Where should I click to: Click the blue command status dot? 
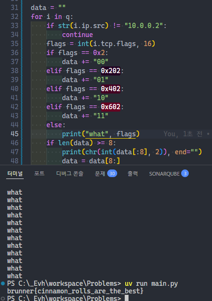[3, 283]
